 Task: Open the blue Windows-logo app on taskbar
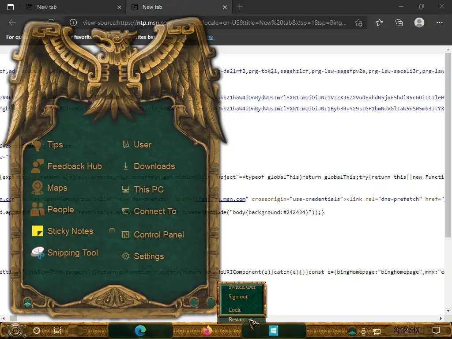[274, 331]
